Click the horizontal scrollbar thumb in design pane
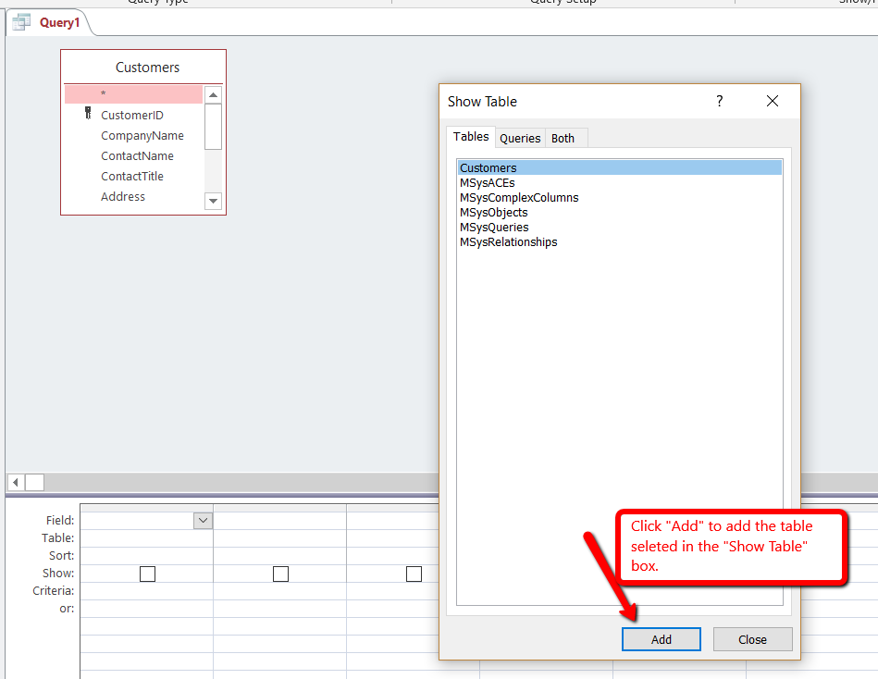Viewport: 878px width, 679px height. pos(35,482)
